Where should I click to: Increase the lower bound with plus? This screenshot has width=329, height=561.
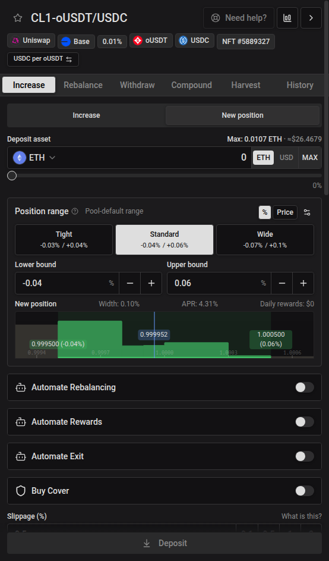[151, 283]
